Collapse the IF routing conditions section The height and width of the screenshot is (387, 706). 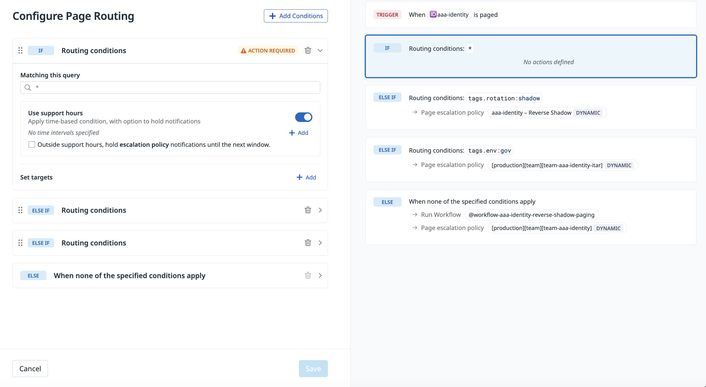[x=320, y=50]
